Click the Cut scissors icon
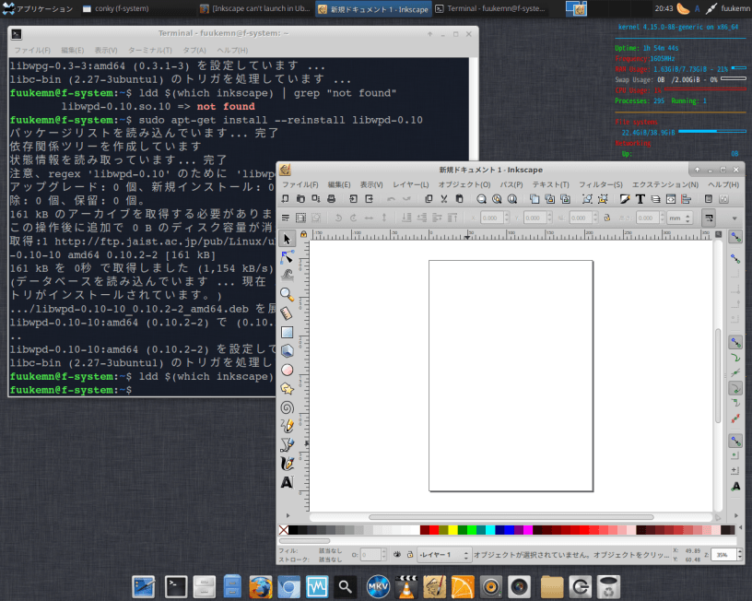Image resolution: width=752 pixels, height=601 pixels. (444, 198)
